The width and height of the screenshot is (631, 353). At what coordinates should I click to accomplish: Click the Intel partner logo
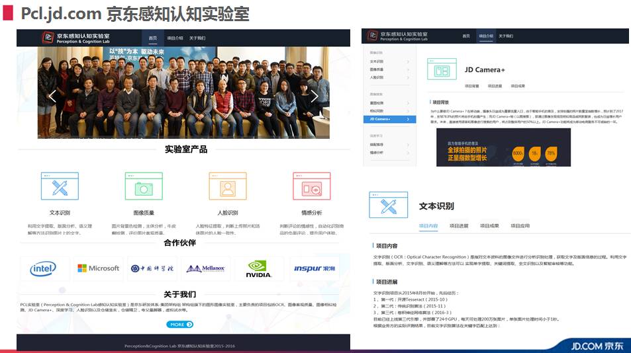pos(43,268)
